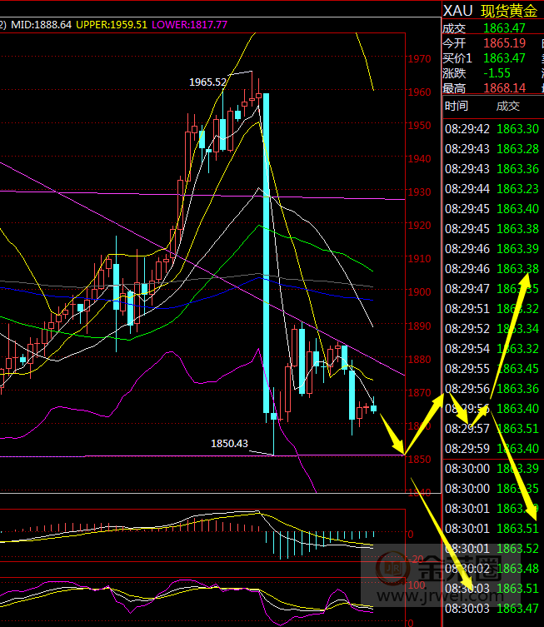Click the 1970 price axis label
The width and height of the screenshot is (544, 627).
point(419,59)
